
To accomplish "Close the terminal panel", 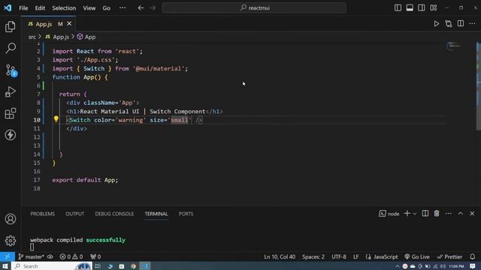I will [x=472, y=213].
